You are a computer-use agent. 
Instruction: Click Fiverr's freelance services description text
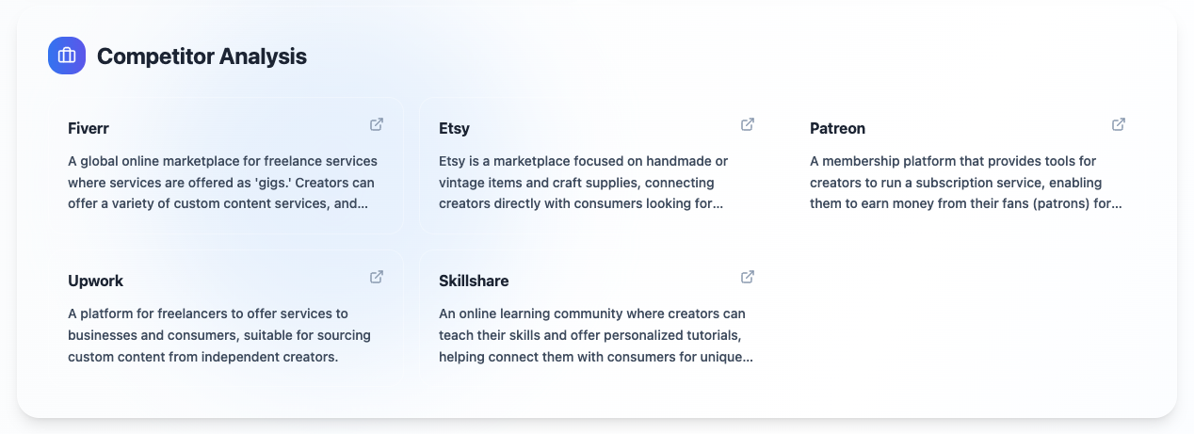223,183
